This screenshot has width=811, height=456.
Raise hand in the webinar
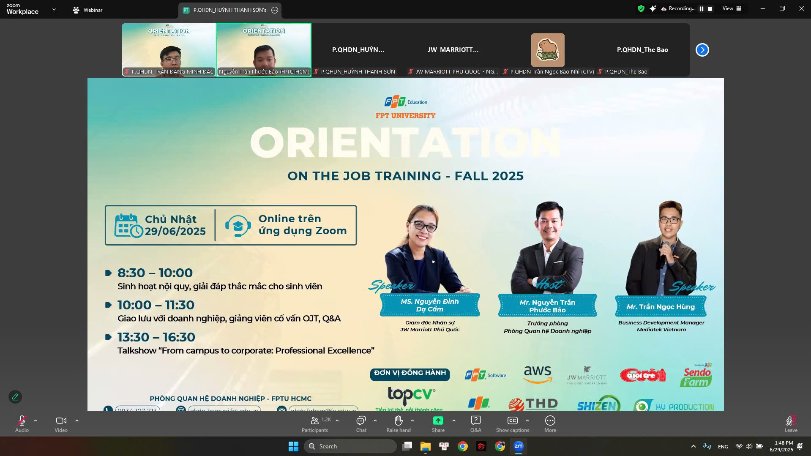click(x=399, y=424)
